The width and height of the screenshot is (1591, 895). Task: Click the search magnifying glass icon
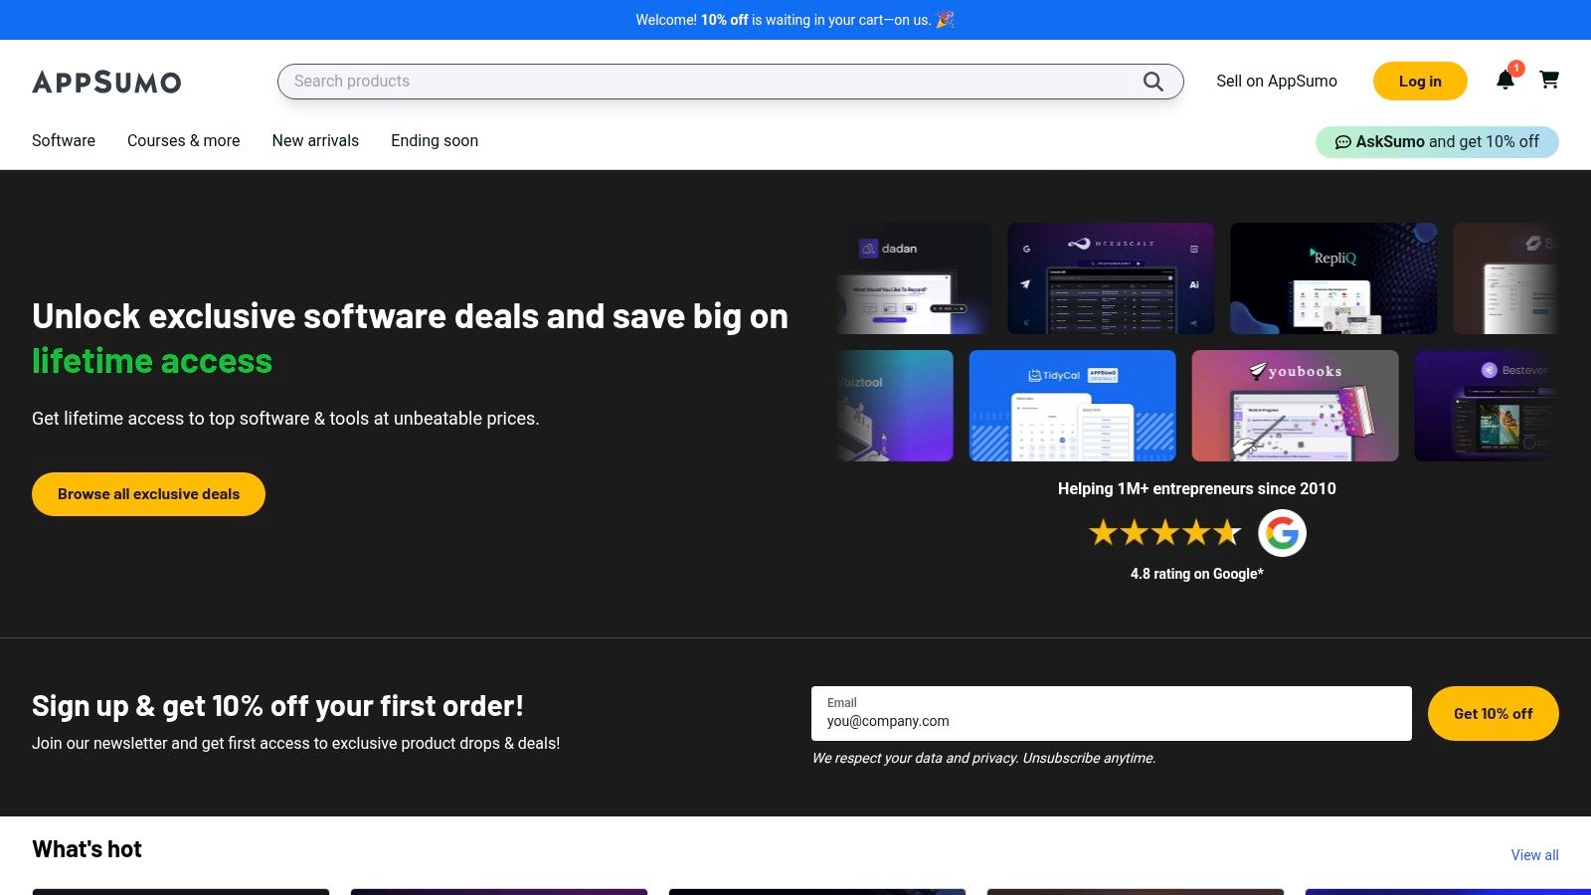tap(1152, 82)
